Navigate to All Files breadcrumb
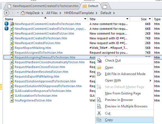The width and height of the screenshot is (162, 124). point(52,13)
